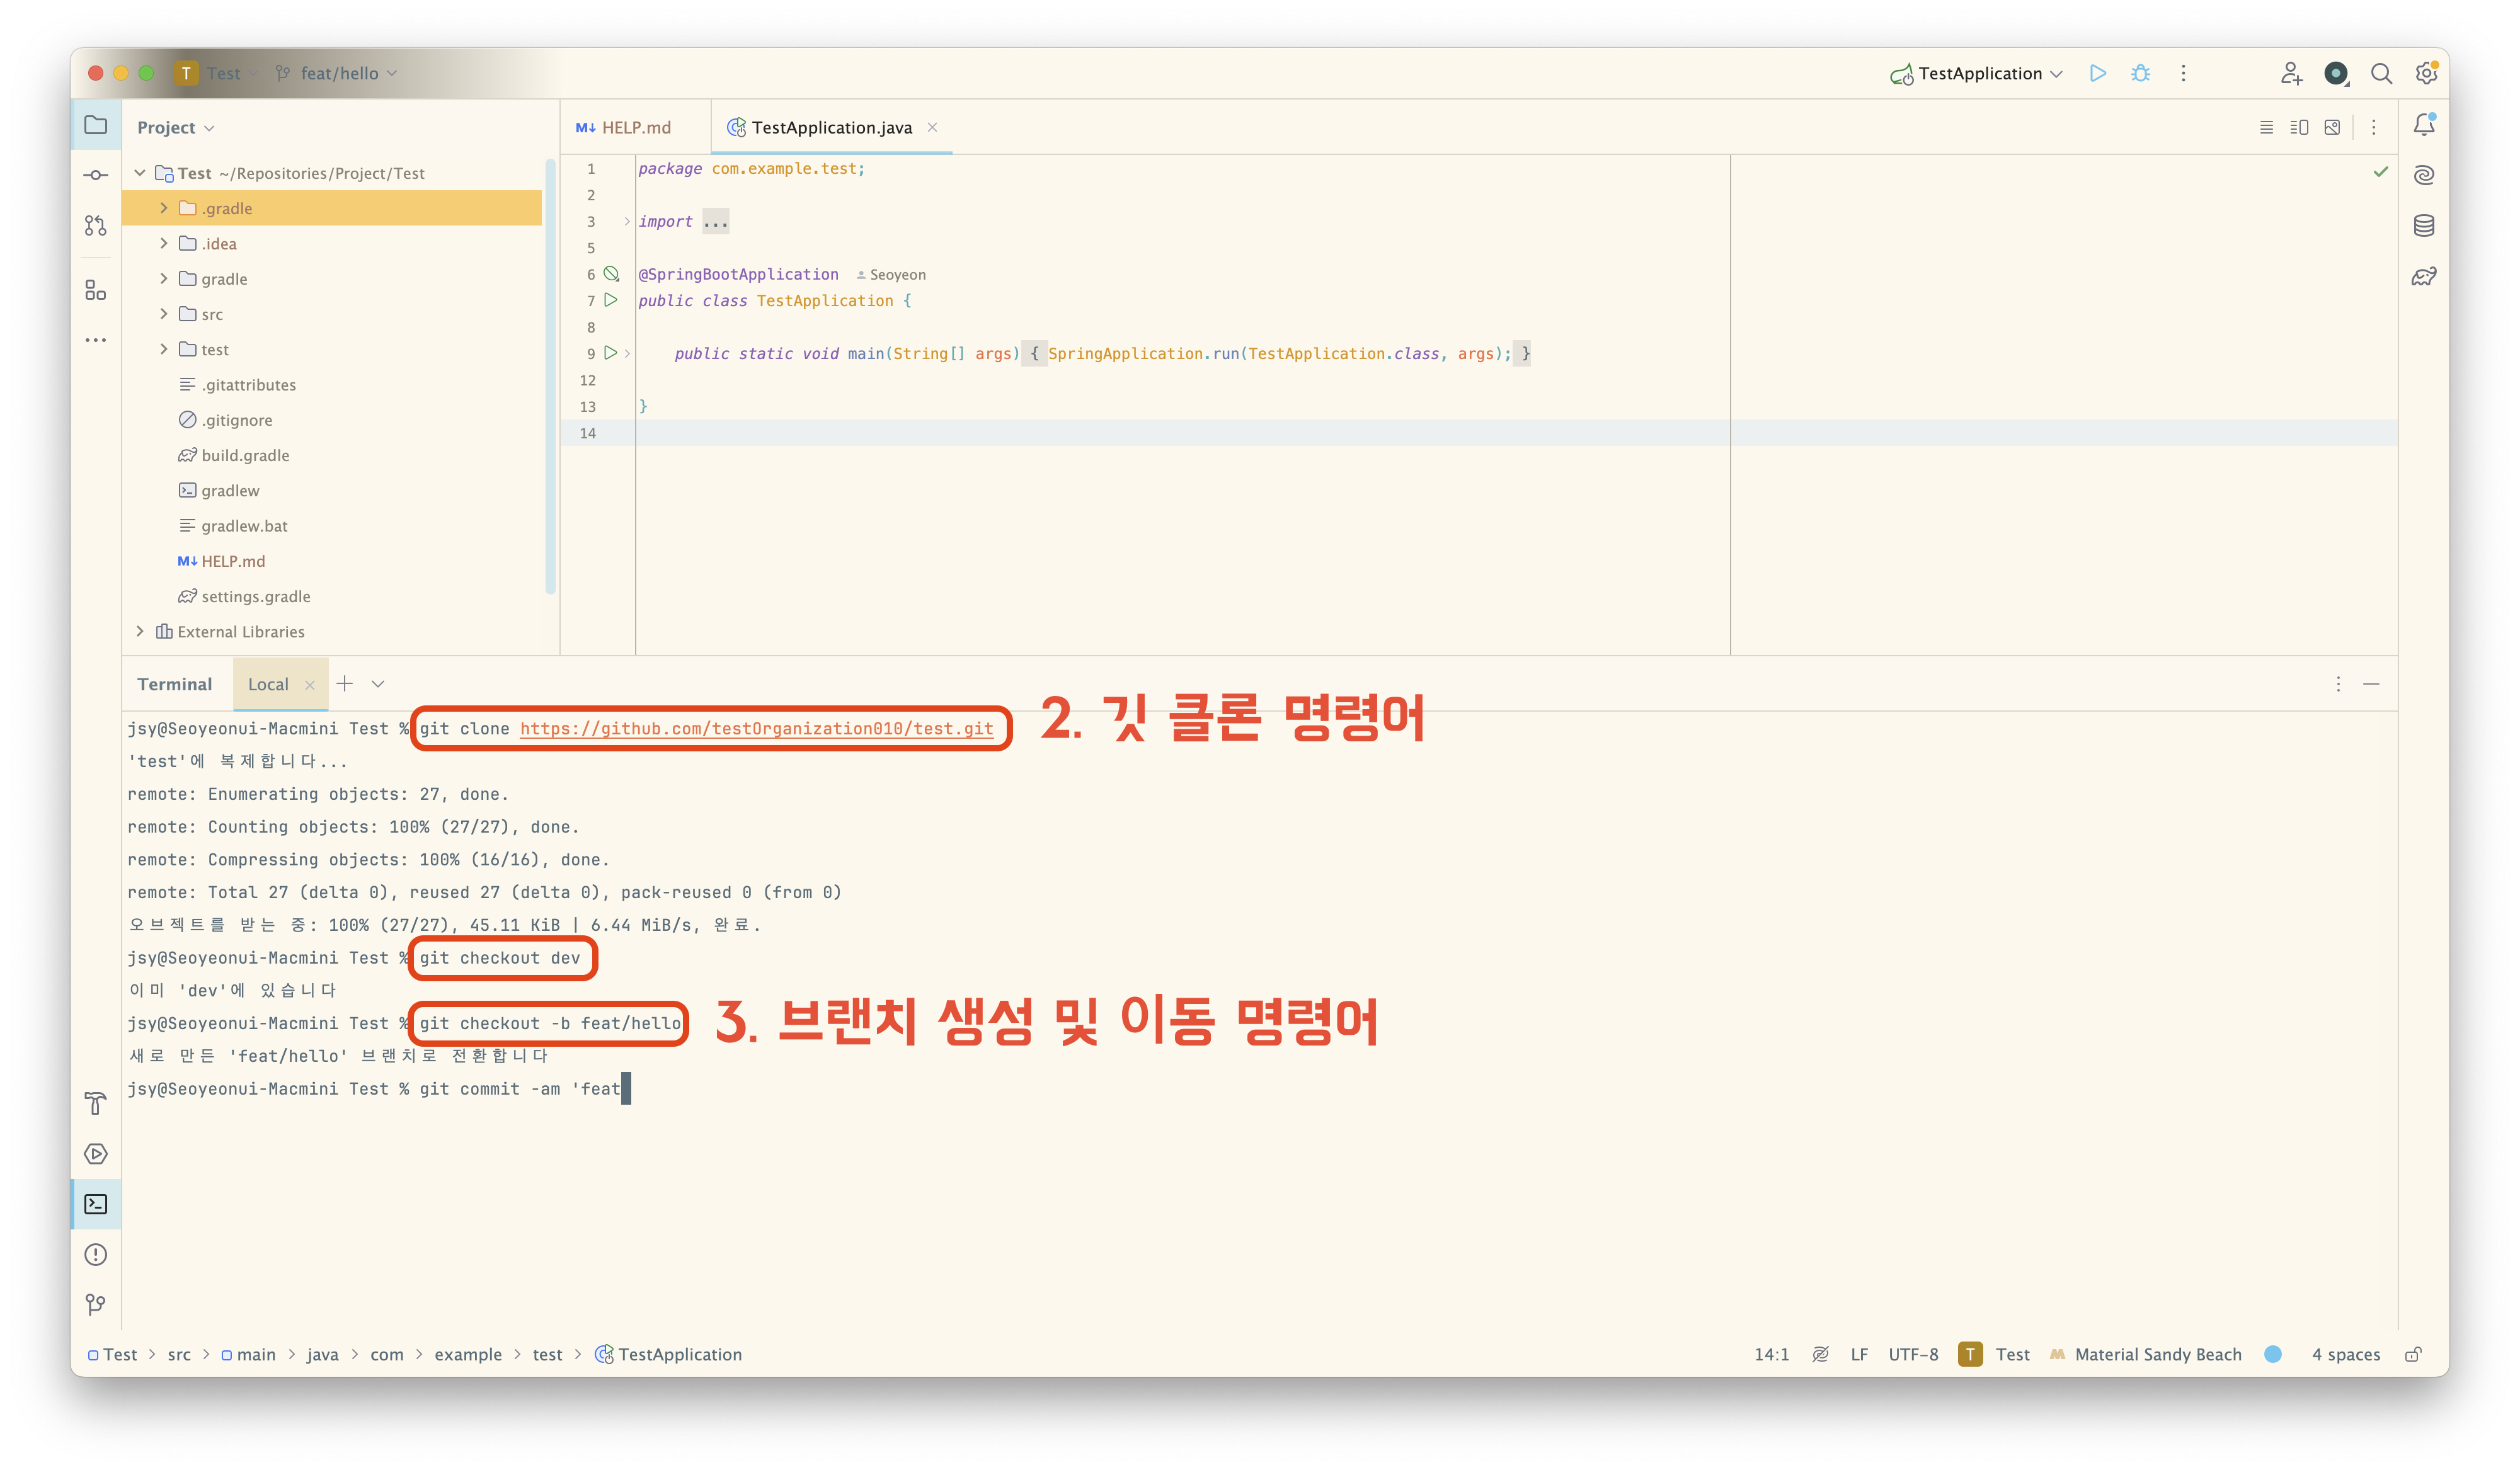Select the Local terminal tab
The image size is (2520, 1470).
click(x=268, y=684)
